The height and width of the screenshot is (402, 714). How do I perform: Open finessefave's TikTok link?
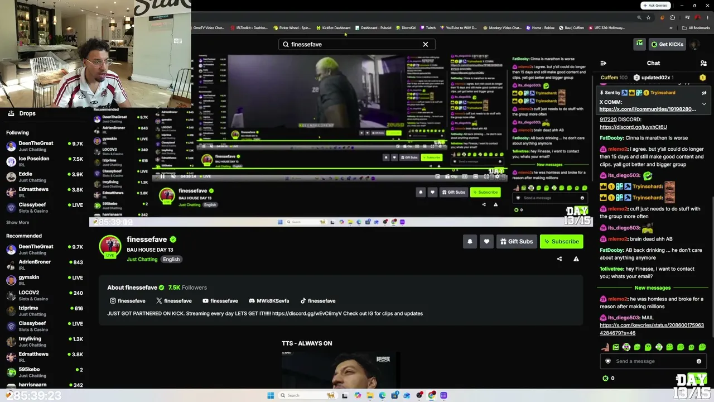(318, 301)
